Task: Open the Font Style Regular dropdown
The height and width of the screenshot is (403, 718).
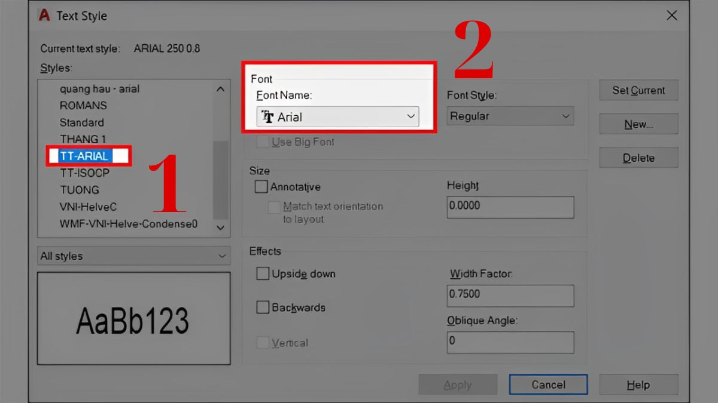Action: (510, 116)
